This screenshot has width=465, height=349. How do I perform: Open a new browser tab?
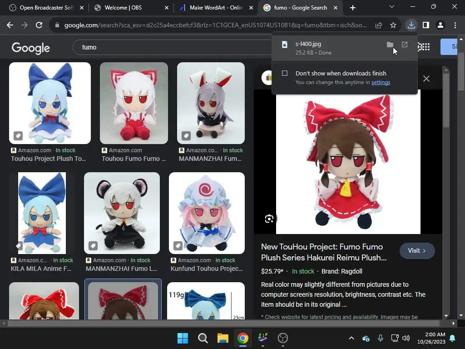[x=352, y=8]
